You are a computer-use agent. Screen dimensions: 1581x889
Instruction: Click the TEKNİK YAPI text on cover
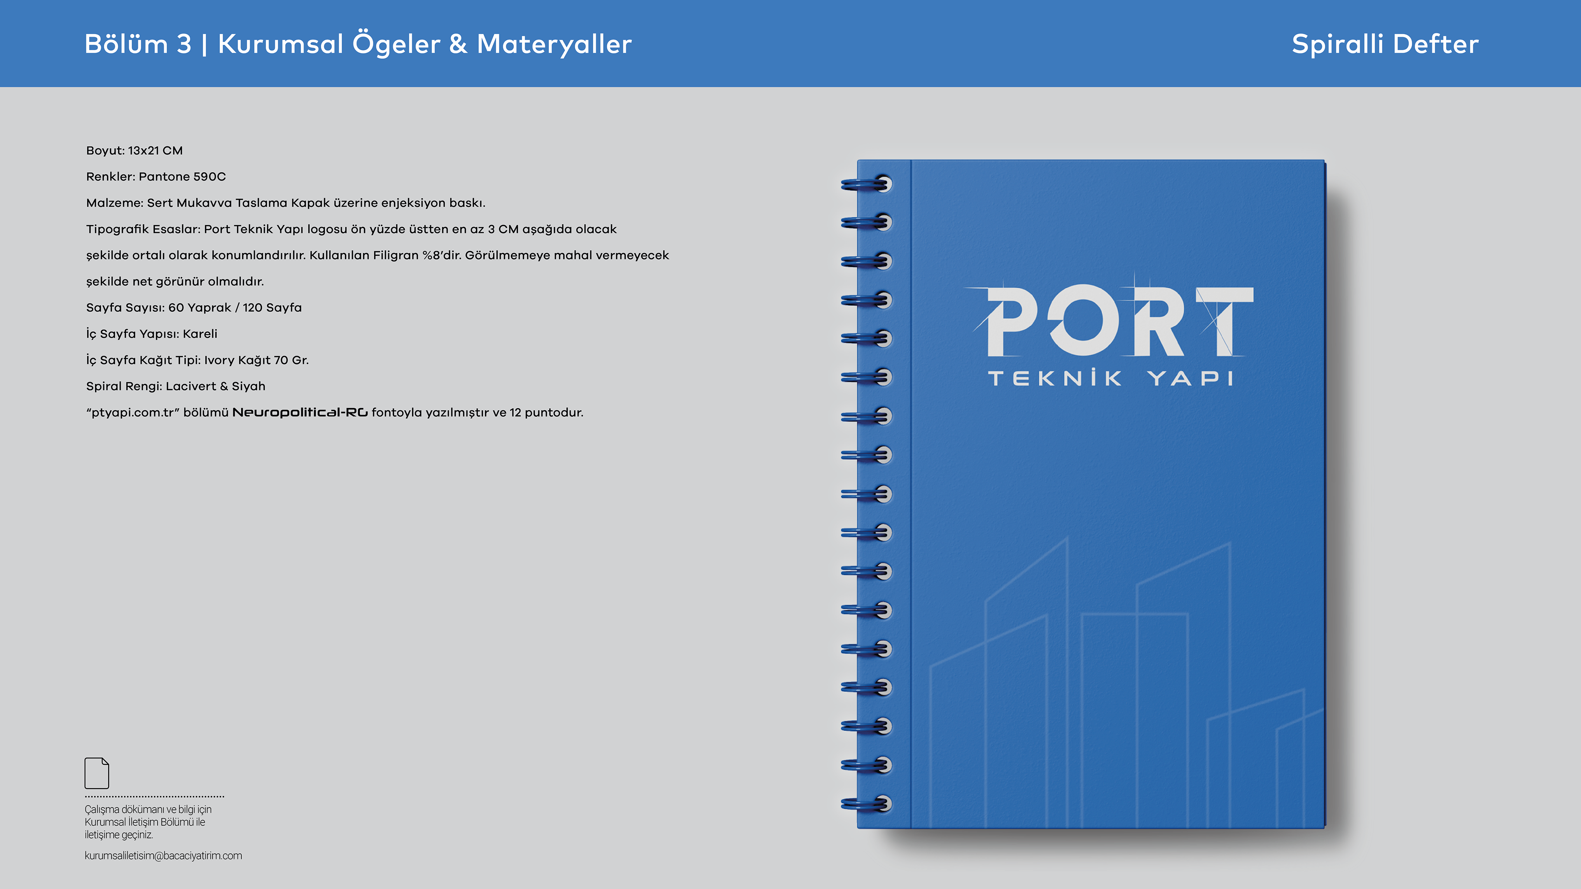pyautogui.click(x=1111, y=378)
